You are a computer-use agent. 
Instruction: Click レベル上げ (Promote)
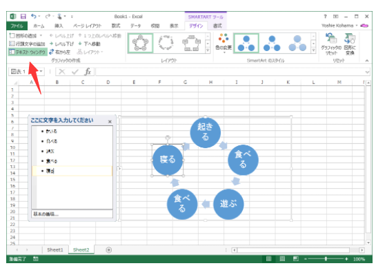pos(61,36)
